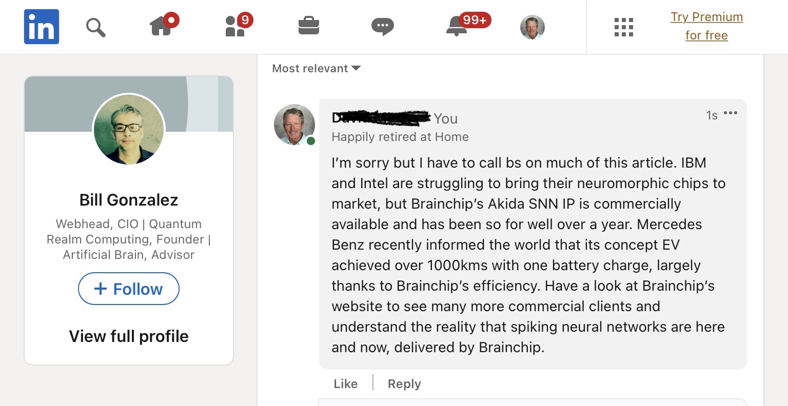Reply to the Brainchip comment
This screenshot has width=788, height=406.
point(404,384)
